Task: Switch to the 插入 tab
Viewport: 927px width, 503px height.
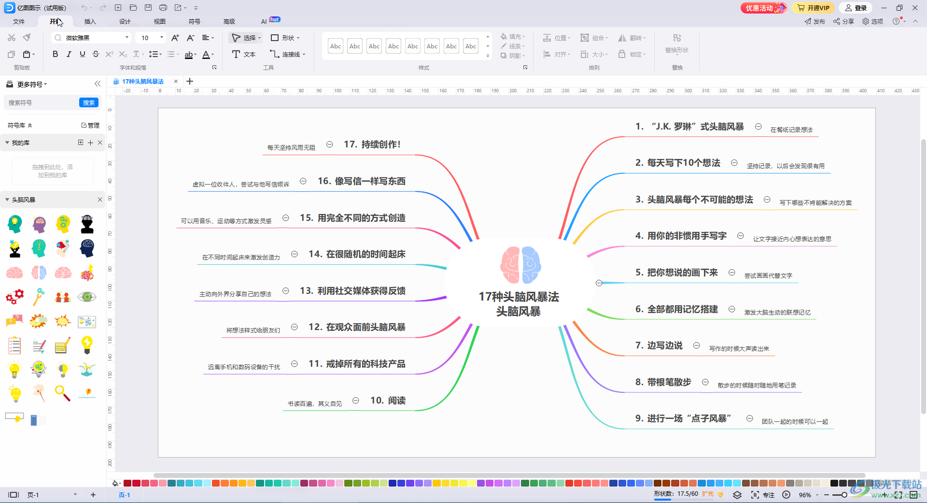Action: (90, 21)
